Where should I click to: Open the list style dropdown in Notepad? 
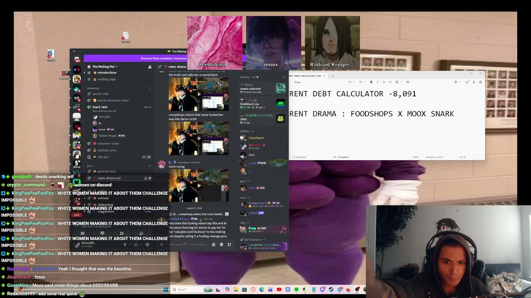click(x=361, y=82)
